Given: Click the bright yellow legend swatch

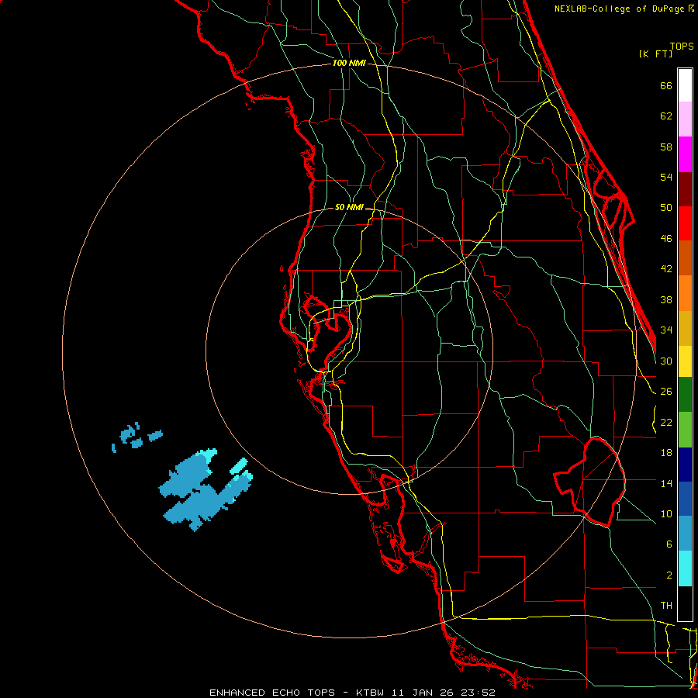Looking at the screenshot, I should coord(685,361).
